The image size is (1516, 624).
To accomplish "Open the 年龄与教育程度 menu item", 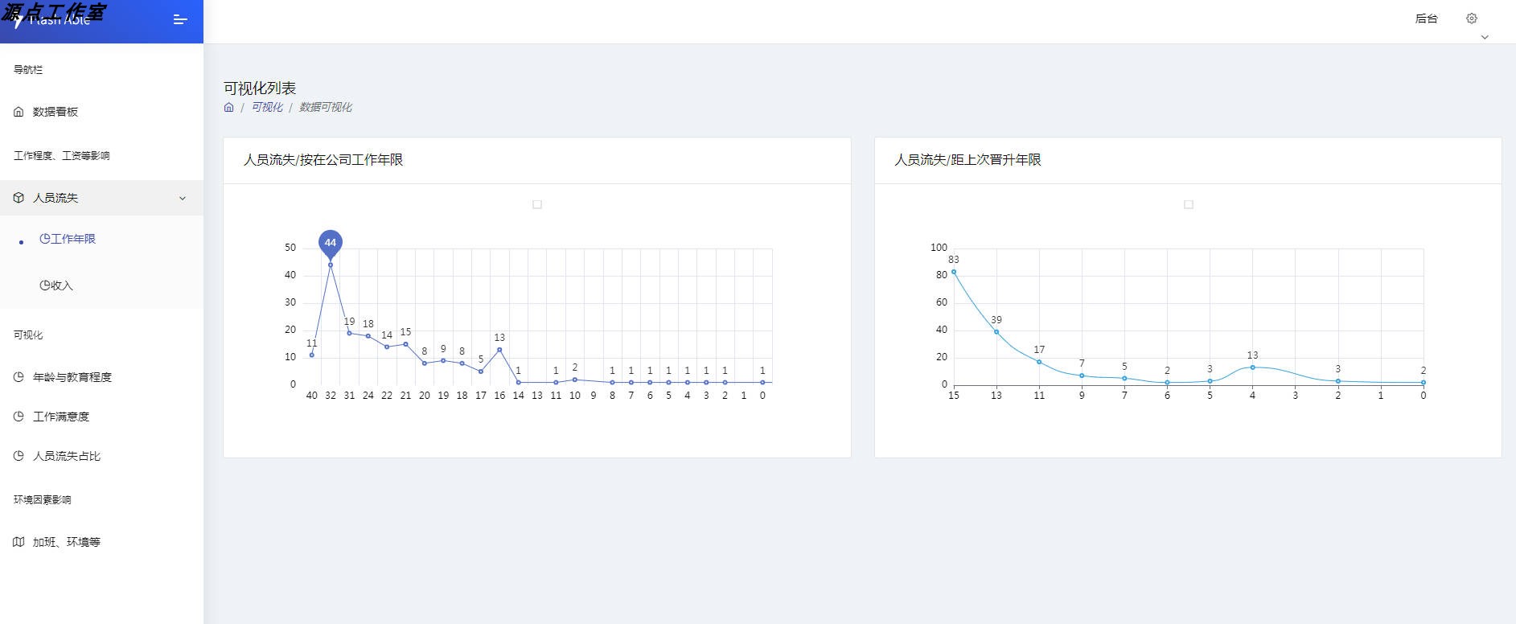I will [72, 377].
